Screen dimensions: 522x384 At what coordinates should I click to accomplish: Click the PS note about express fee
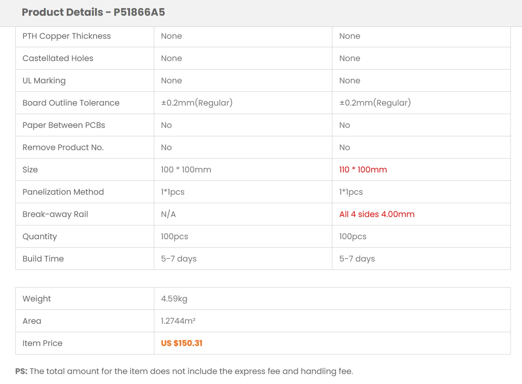tap(184, 371)
